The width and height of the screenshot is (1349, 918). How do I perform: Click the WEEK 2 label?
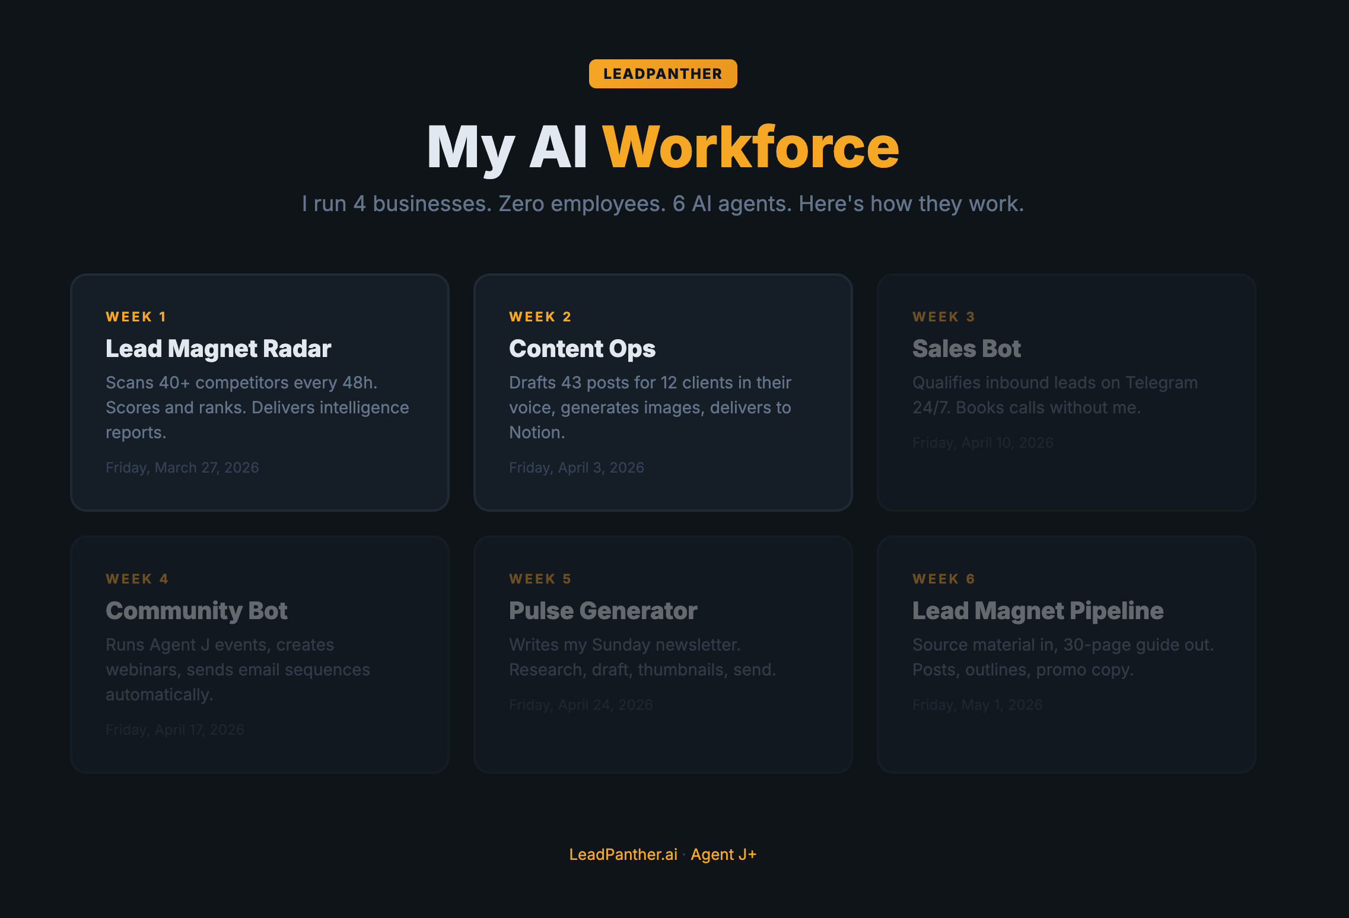click(x=540, y=317)
